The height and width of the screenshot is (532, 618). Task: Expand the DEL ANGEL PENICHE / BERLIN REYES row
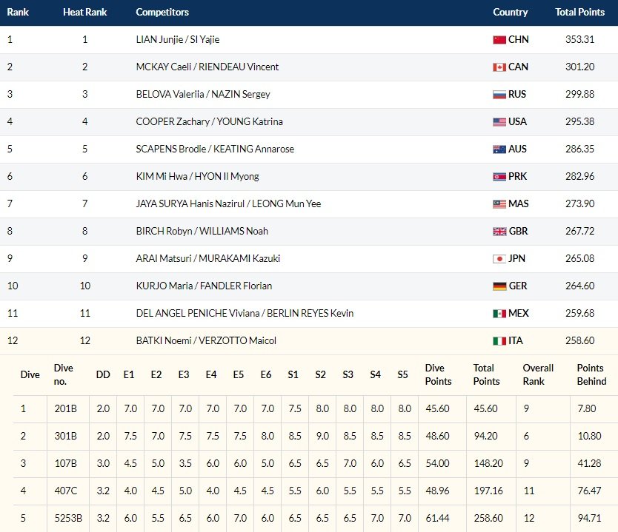[x=309, y=314]
